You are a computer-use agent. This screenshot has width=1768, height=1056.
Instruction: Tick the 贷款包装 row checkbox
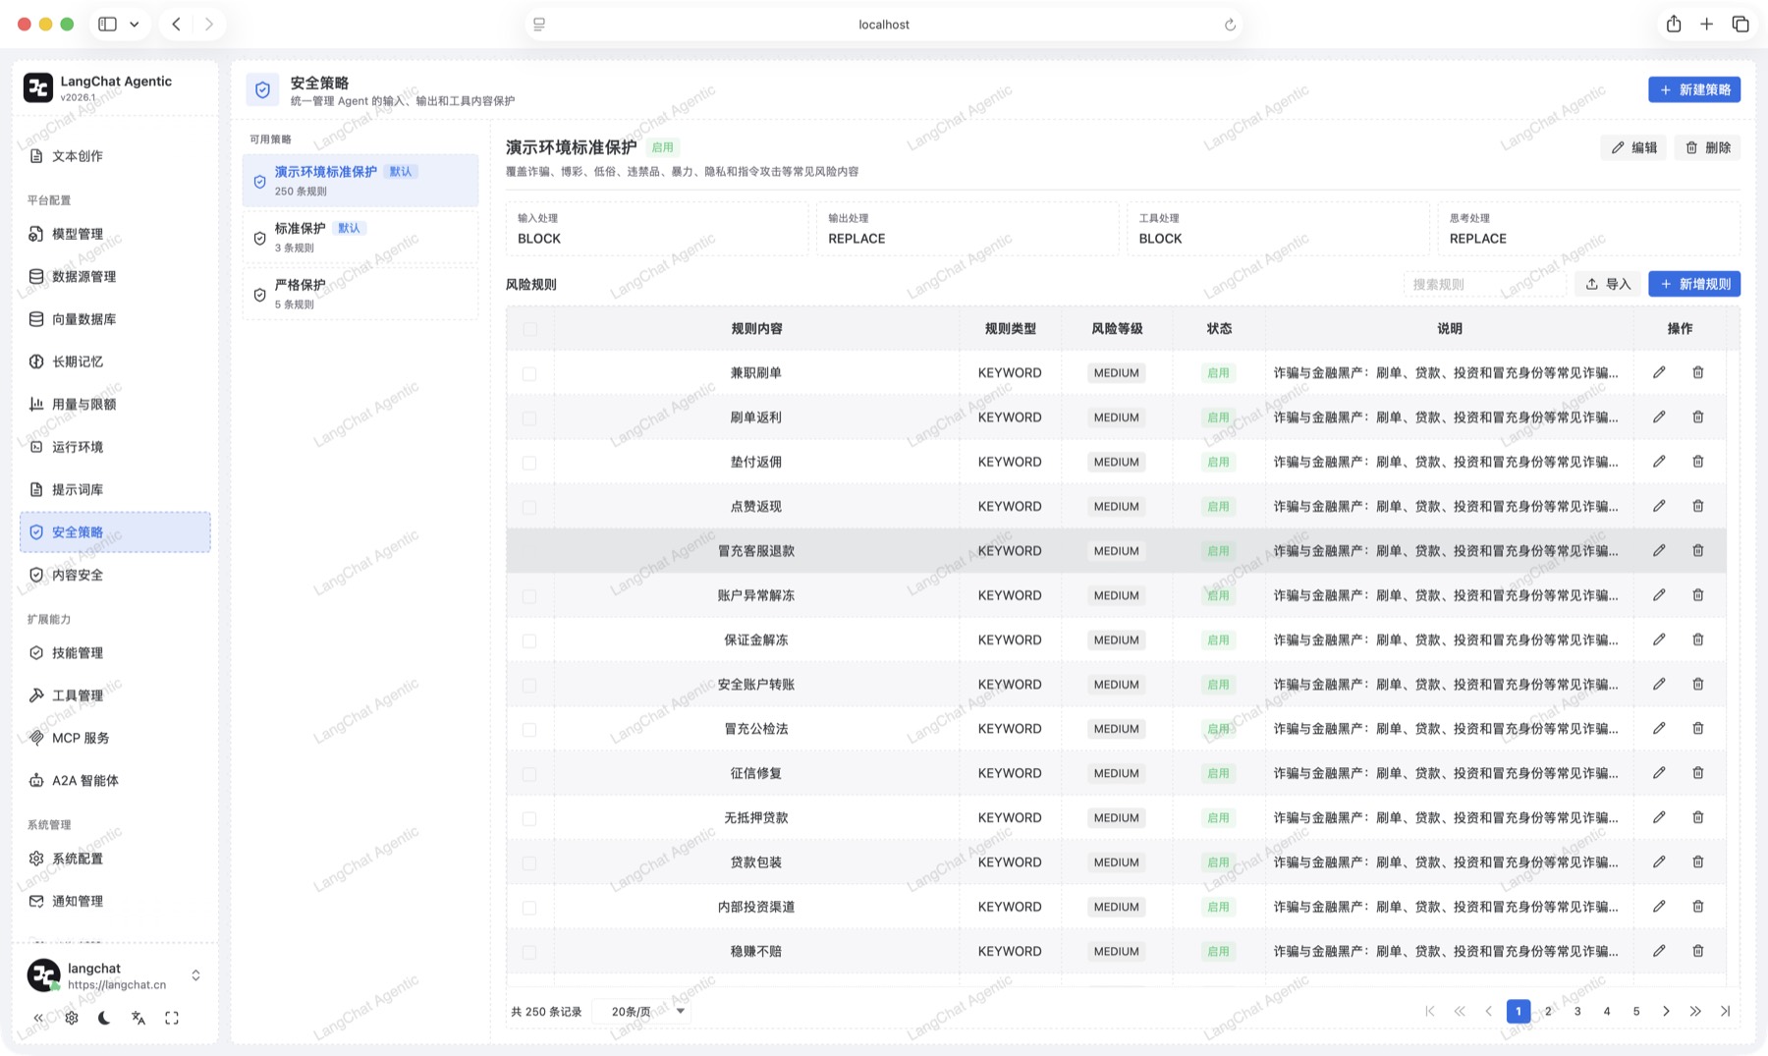tap(529, 862)
